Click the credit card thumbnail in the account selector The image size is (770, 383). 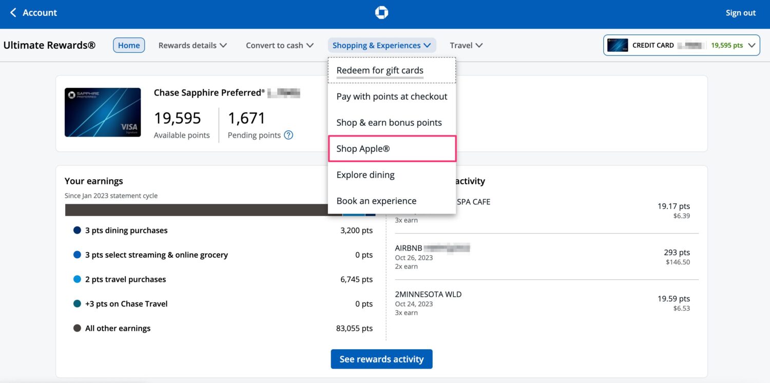click(617, 45)
